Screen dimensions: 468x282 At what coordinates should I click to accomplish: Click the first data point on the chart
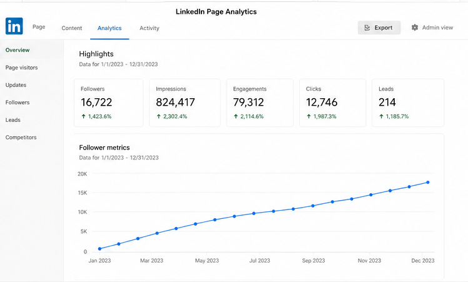click(99, 249)
